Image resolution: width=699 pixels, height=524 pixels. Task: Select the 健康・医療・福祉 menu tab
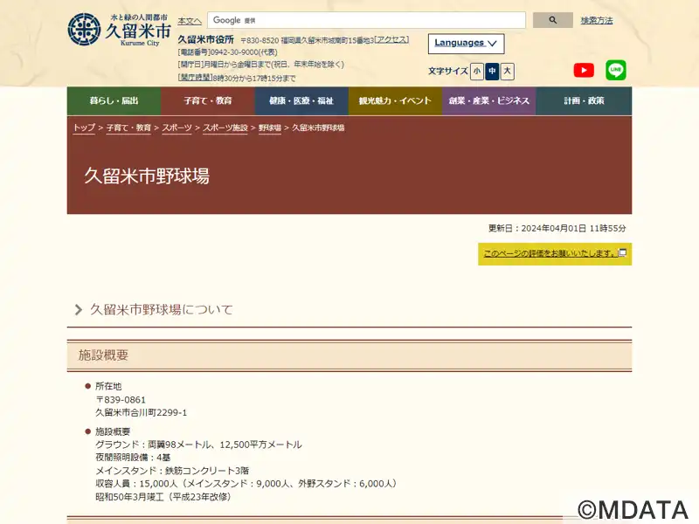pos(301,101)
